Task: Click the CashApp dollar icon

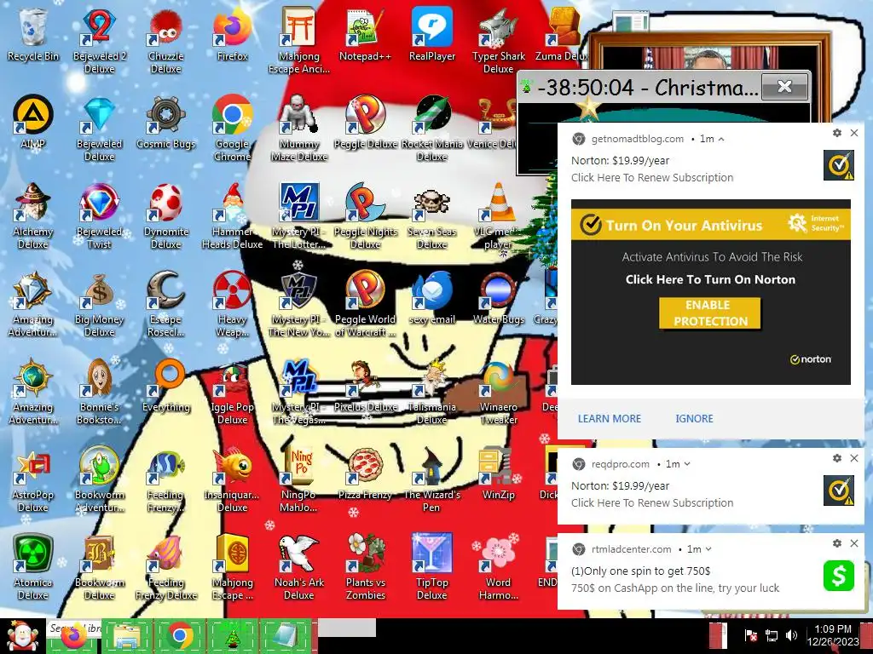Action: click(x=839, y=575)
